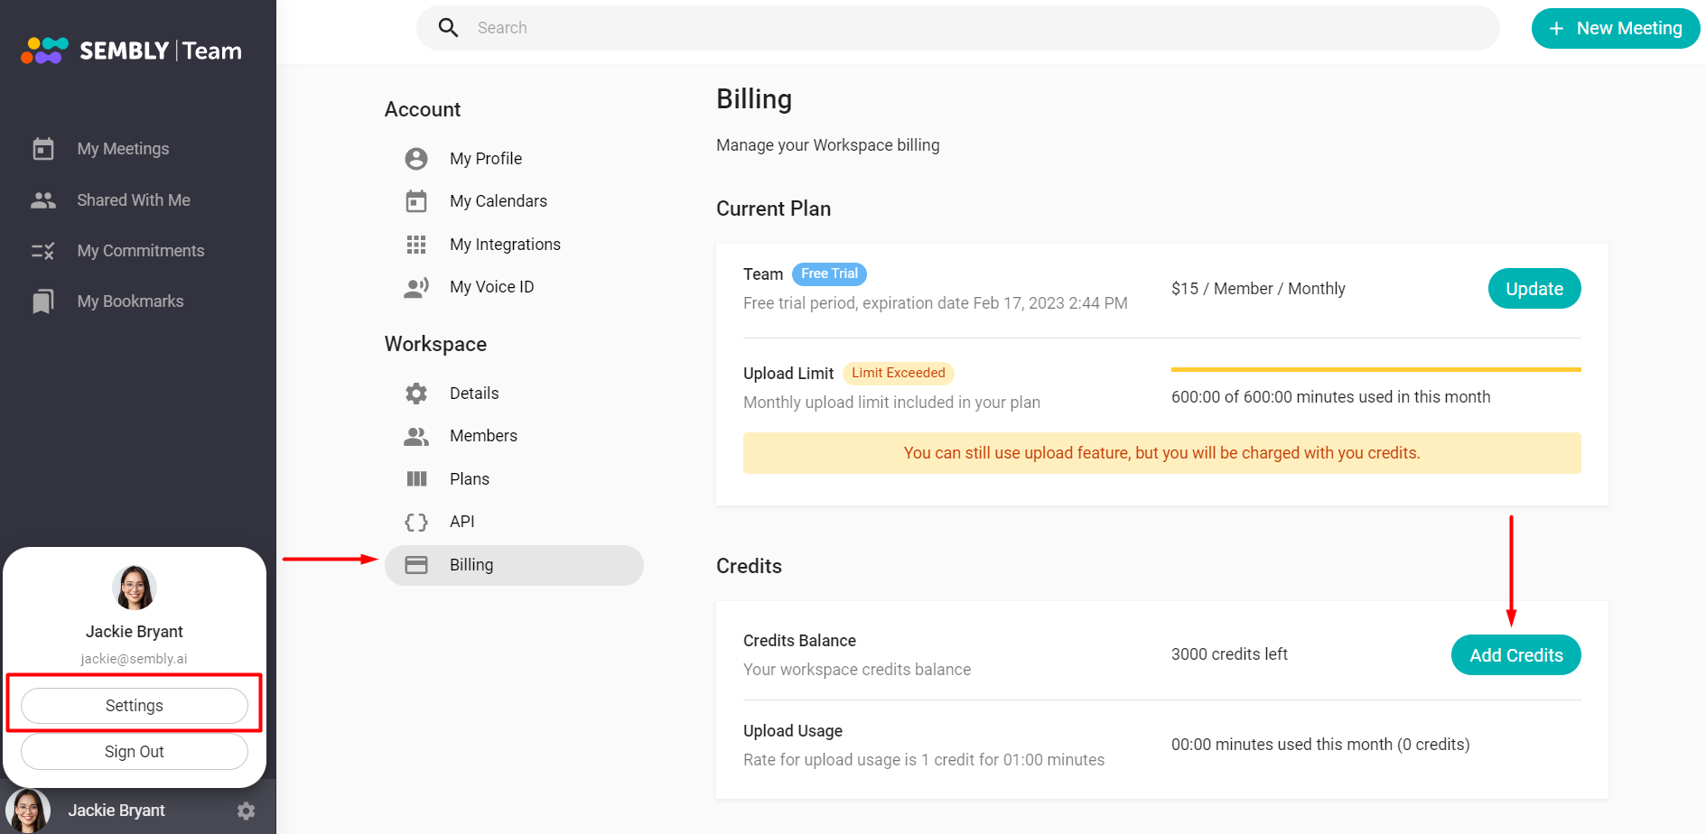Click the gear icon beside Jackie Bryant

(x=246, y=811)
